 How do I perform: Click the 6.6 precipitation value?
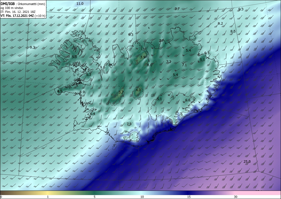(x=188, y=100)
